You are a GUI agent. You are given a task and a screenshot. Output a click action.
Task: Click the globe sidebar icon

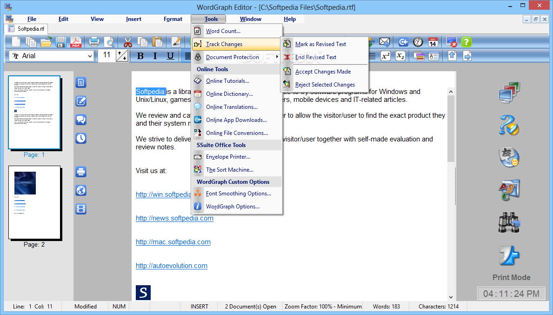coord(81,190)
